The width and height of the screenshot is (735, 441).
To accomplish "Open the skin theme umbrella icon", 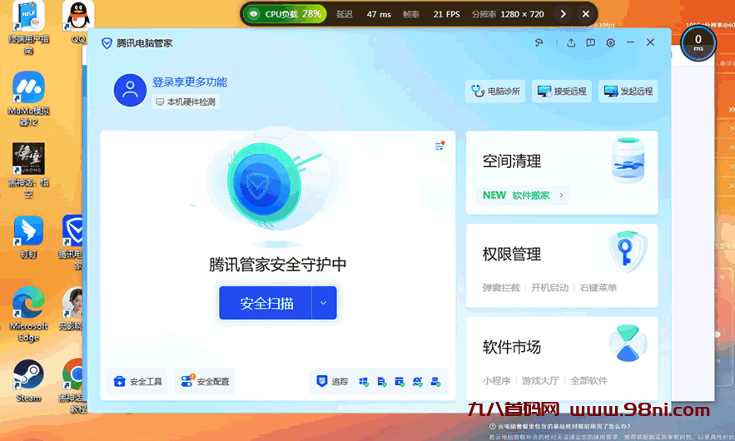I will click(539, 43).
